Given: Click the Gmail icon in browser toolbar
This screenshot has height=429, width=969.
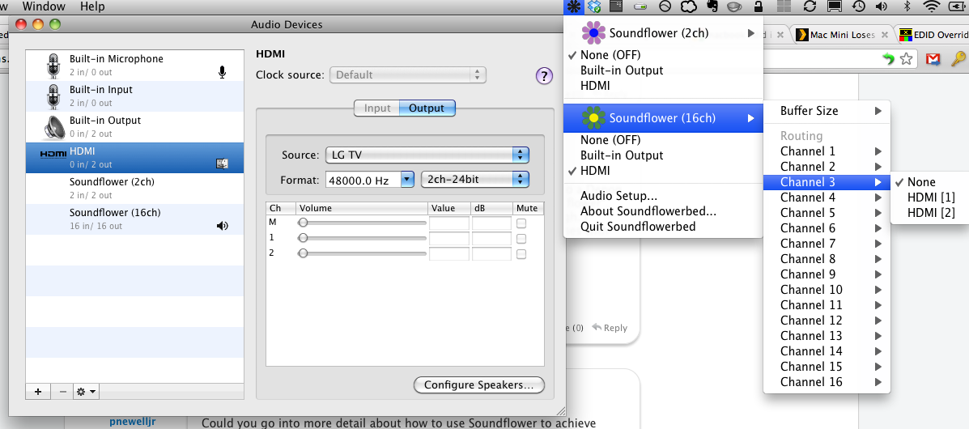Looking at the screenshot, I should pyautogui.click(x=933, y=59).
